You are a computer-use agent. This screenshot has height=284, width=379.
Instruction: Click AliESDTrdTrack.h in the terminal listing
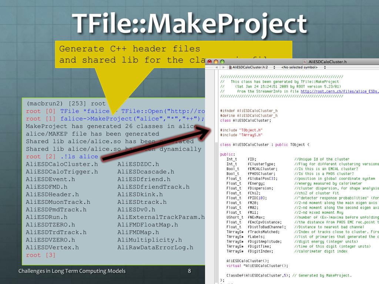56,232
